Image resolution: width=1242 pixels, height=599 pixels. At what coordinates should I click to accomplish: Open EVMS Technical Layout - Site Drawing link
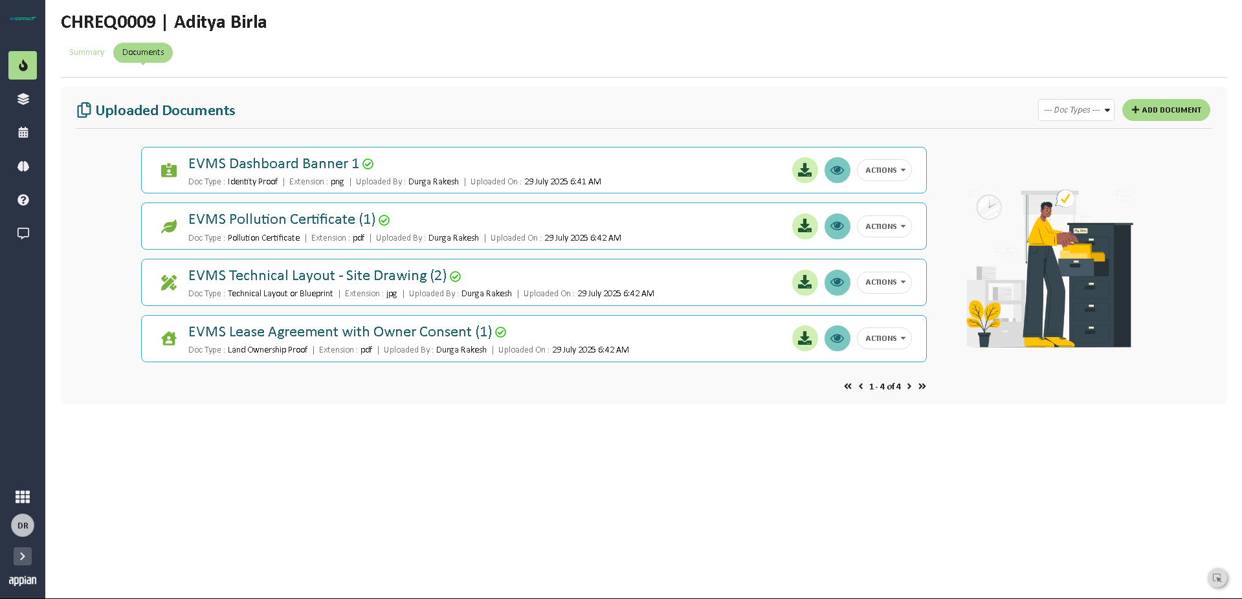tap(317, 276)
